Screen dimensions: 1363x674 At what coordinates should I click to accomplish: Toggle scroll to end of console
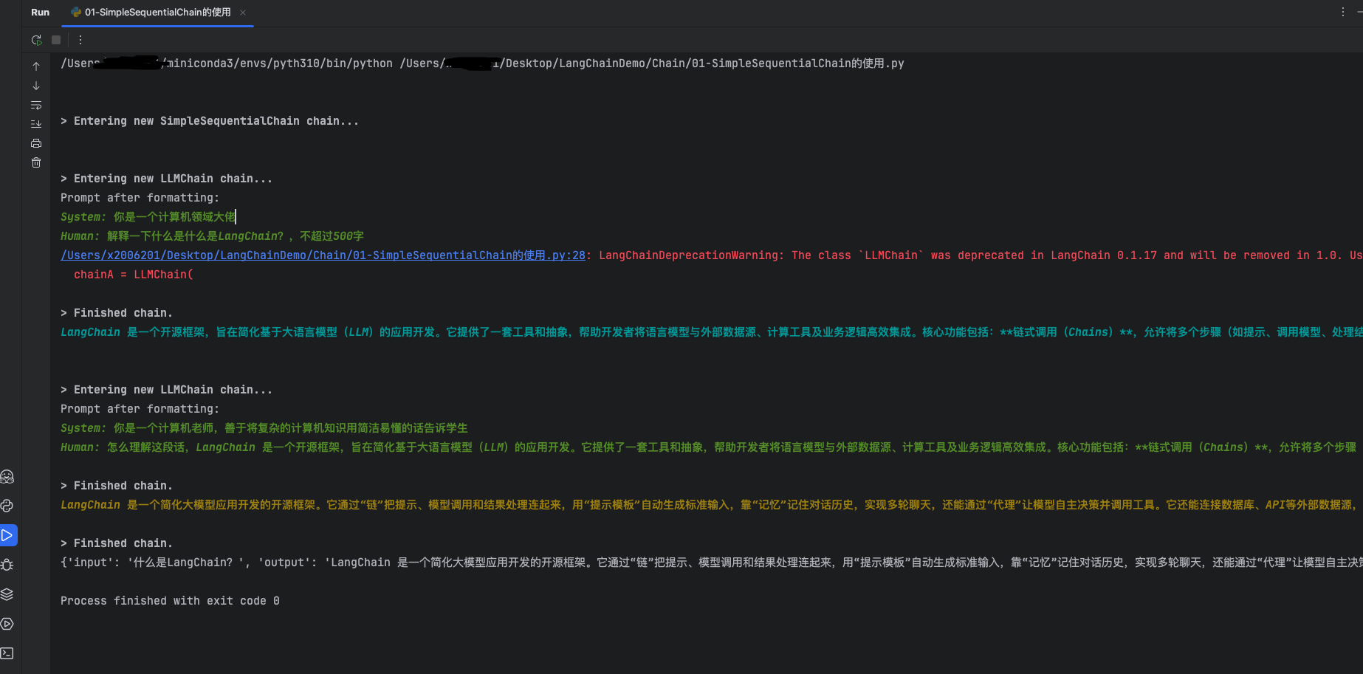tap(36, 124)
